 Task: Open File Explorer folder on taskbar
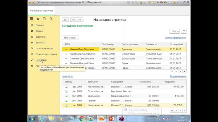pyautogui.click(x=51, y=119)
